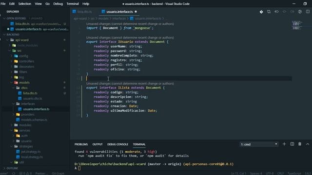Kill the terminal with the trash icon
The image size is (312, 175).
(300, 144)
